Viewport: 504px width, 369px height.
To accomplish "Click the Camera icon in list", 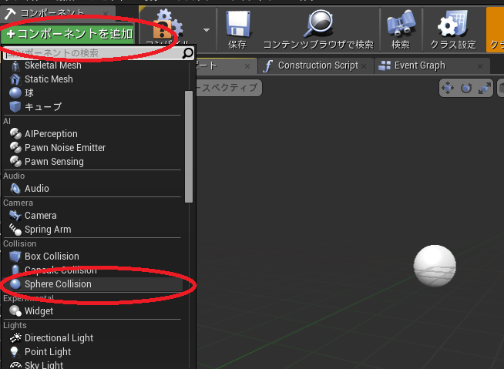I will point(15,216).
